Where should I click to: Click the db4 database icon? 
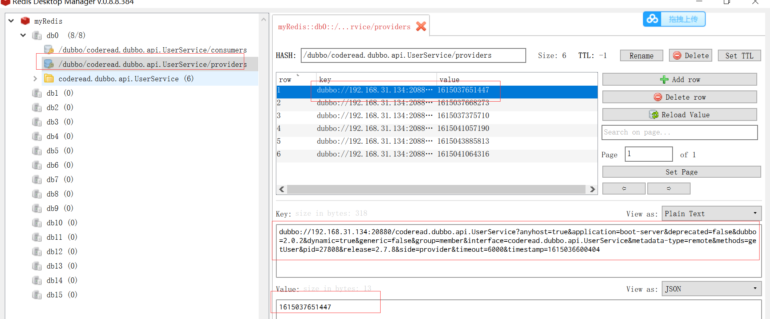coord(37,136)
